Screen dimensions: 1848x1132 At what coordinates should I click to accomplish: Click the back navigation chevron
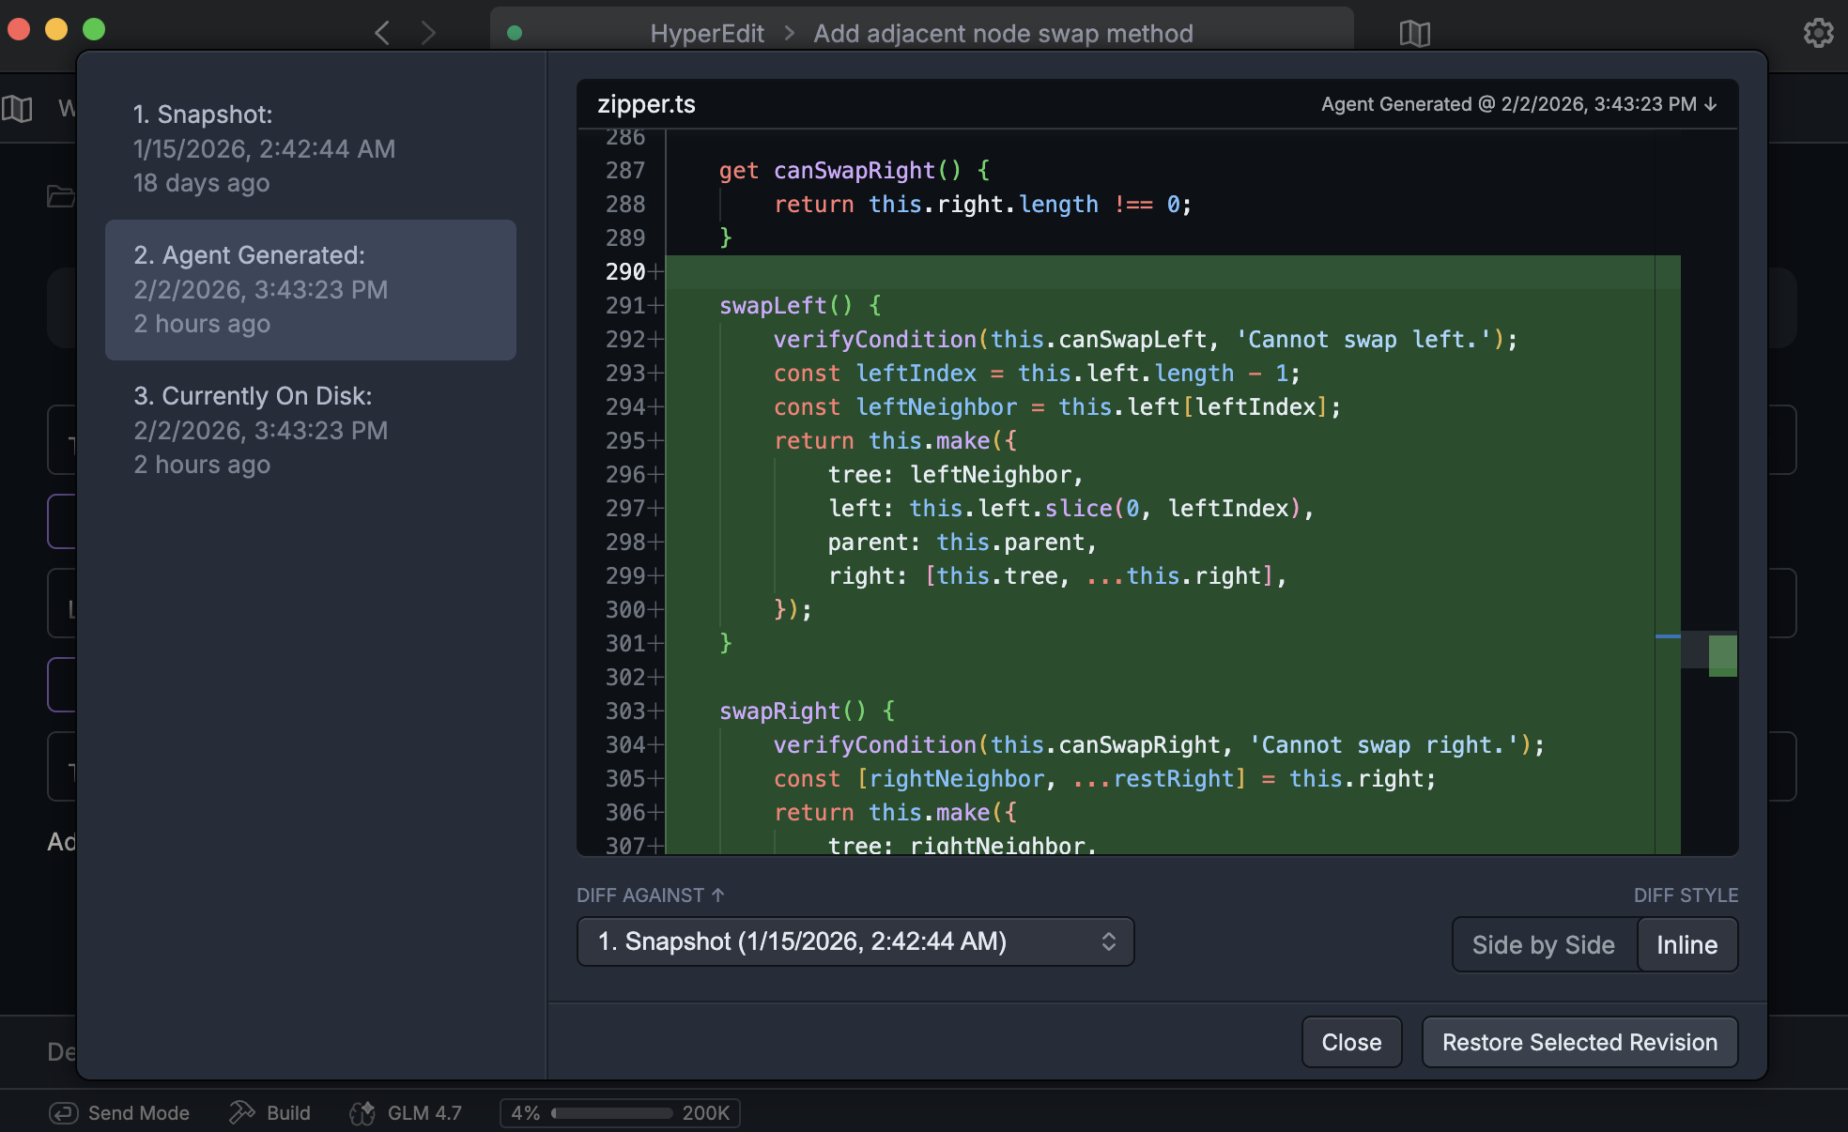point(381,32)
